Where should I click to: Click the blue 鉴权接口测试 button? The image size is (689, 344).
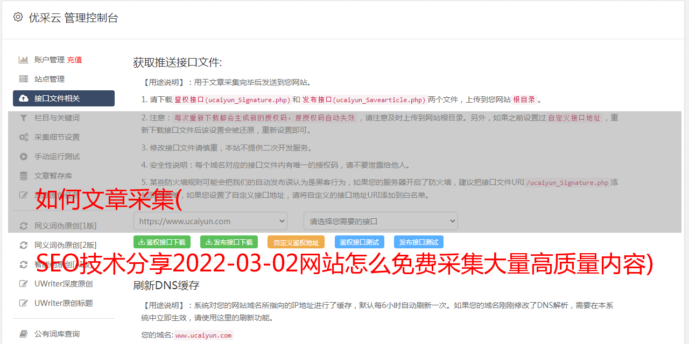pos(360,242)
